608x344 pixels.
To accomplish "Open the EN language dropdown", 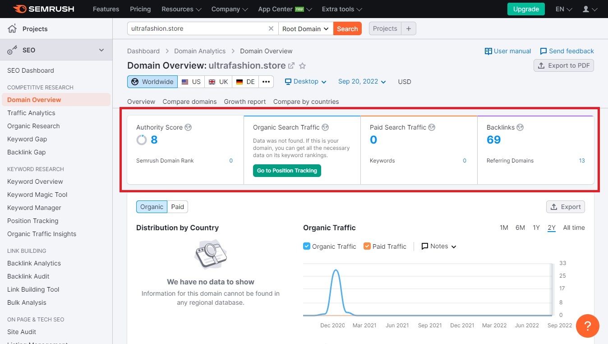I will tap(564, 9).
